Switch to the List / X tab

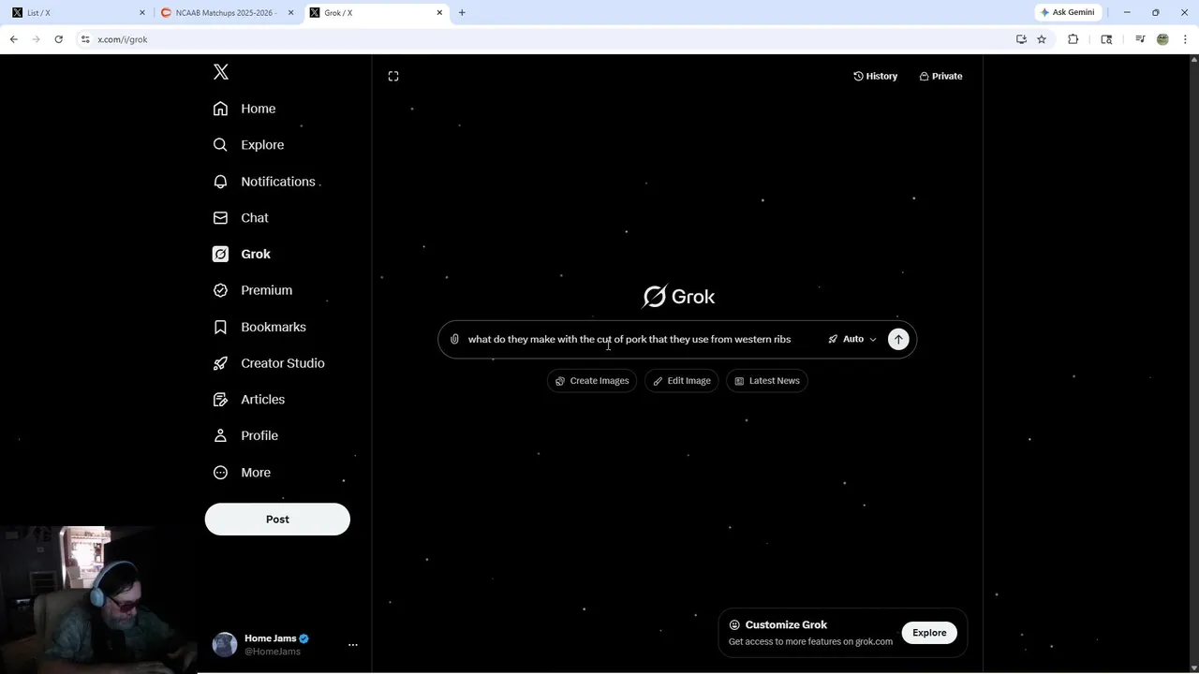[x=77, y=13]
